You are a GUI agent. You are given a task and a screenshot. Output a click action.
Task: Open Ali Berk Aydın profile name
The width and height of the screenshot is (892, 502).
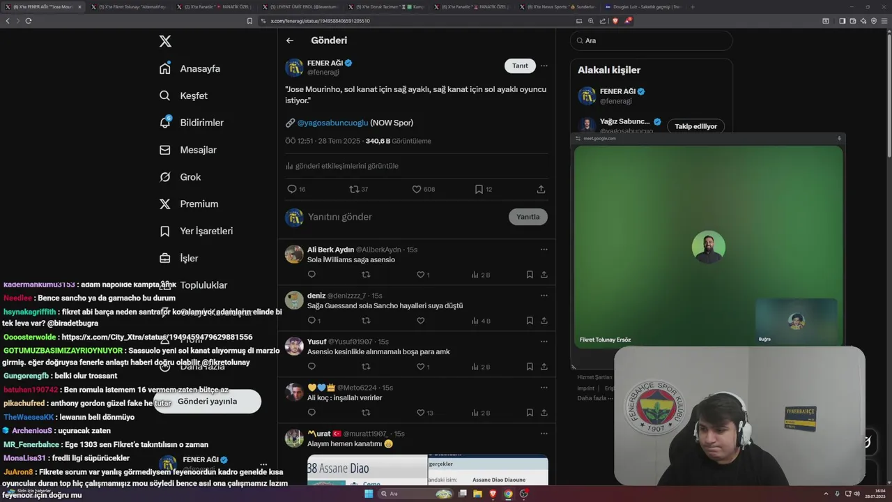tap(330, 250)
